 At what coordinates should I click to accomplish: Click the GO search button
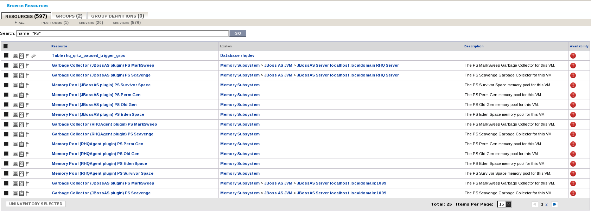point(238,33)
